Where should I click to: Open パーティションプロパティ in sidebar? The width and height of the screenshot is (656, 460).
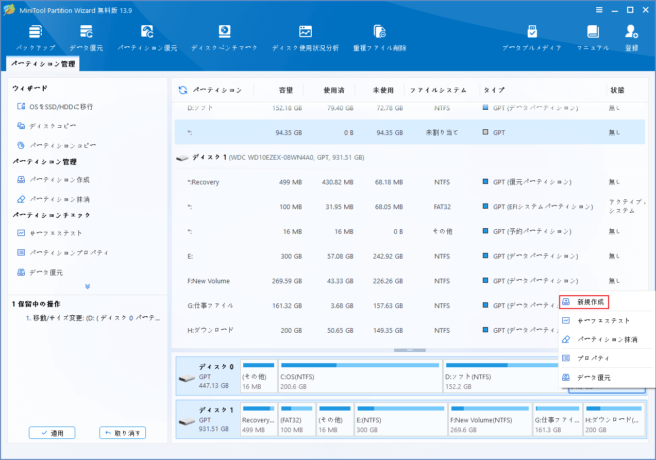pos(63,253)
